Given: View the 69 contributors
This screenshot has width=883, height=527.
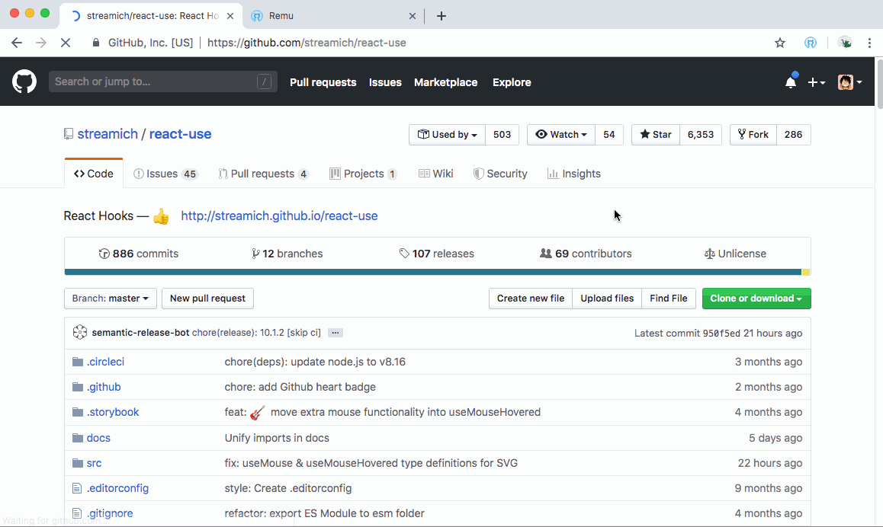Looking at the screenshot, I should (586, 254).
